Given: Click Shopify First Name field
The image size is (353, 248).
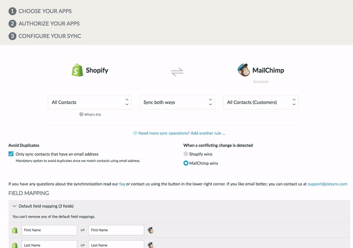Looking at the screenshot, I should pyautogui.click(x=49, y=230).
